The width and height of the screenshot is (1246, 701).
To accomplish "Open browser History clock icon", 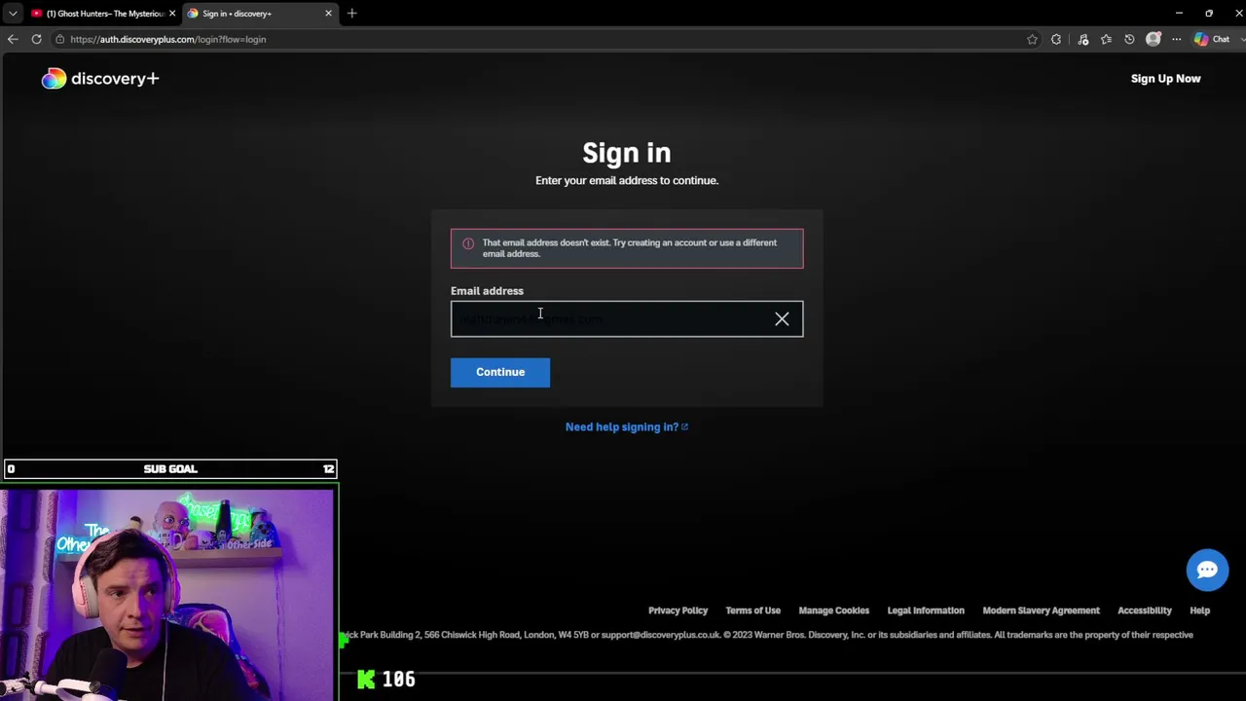I will click(1129, 39).
